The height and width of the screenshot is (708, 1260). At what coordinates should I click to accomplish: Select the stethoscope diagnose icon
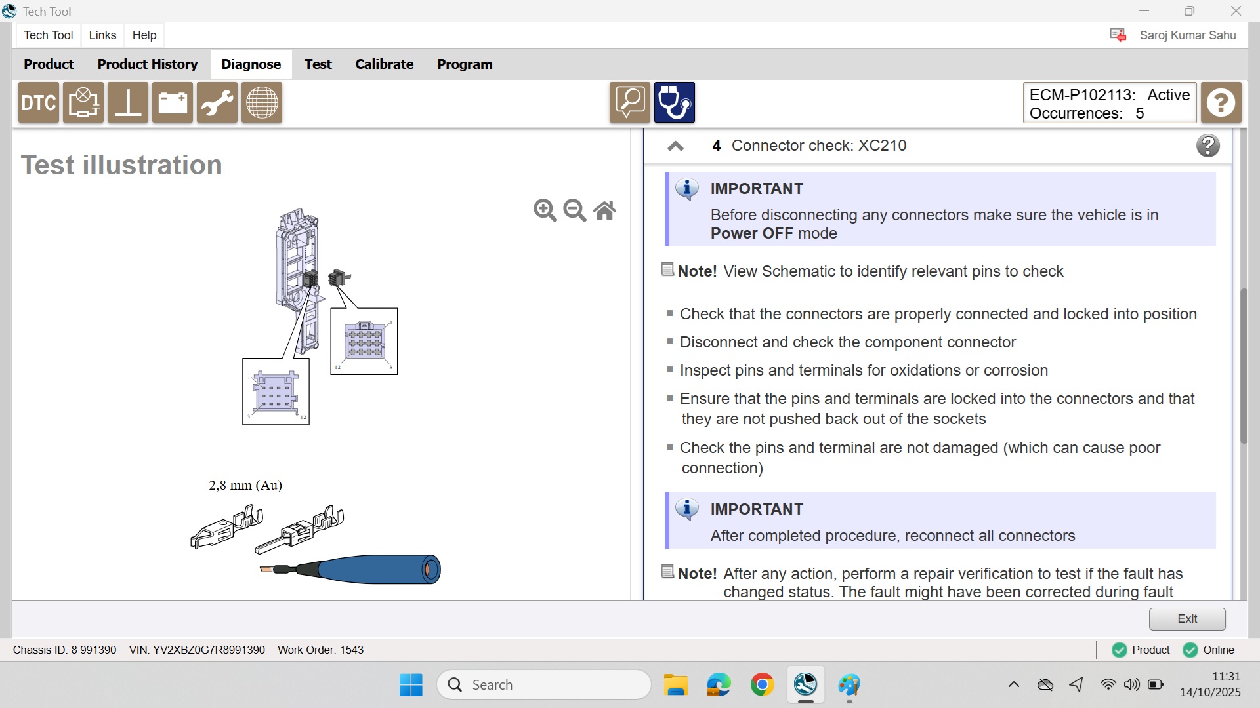pyautogui.click(x=674, y=103)
